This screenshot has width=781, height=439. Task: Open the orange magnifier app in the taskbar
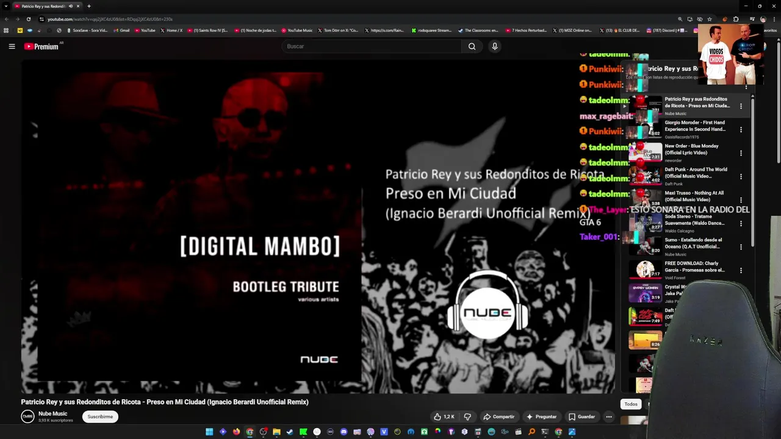click(x=531, y=432)
